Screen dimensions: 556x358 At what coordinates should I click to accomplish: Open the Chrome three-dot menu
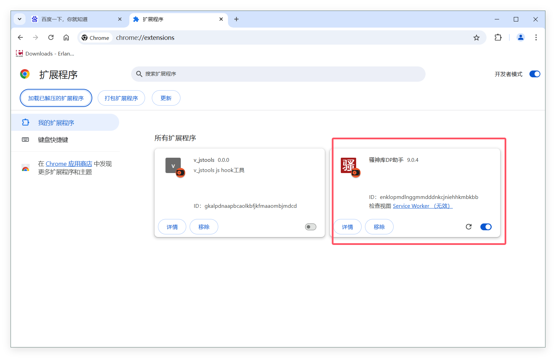click(536, 37)
